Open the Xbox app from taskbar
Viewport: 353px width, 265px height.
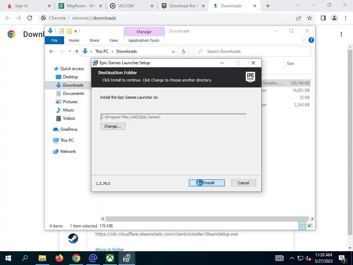[x=110, y=258]
